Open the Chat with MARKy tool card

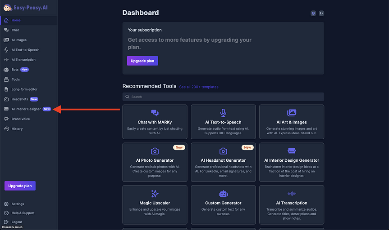point(155,121)
